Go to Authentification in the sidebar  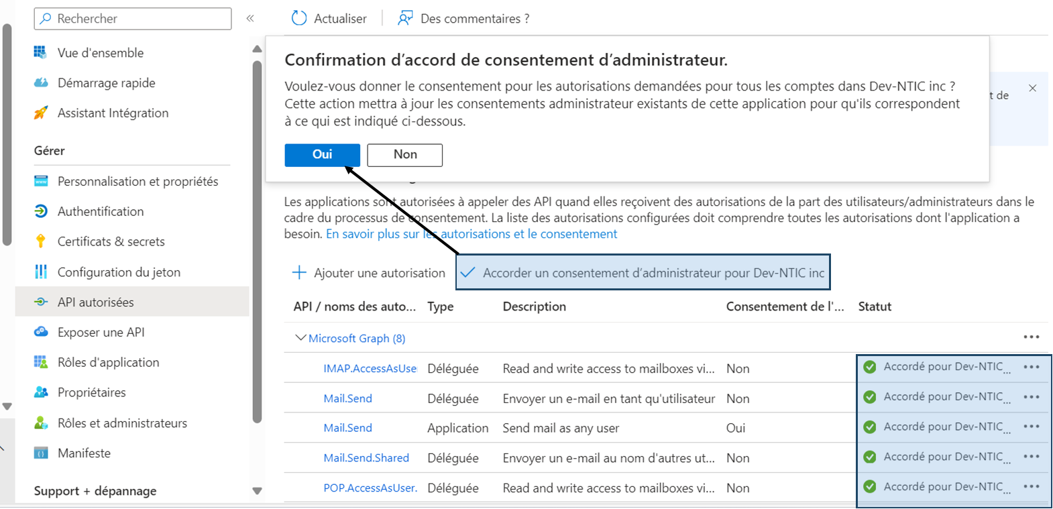[x=100, y=211]
